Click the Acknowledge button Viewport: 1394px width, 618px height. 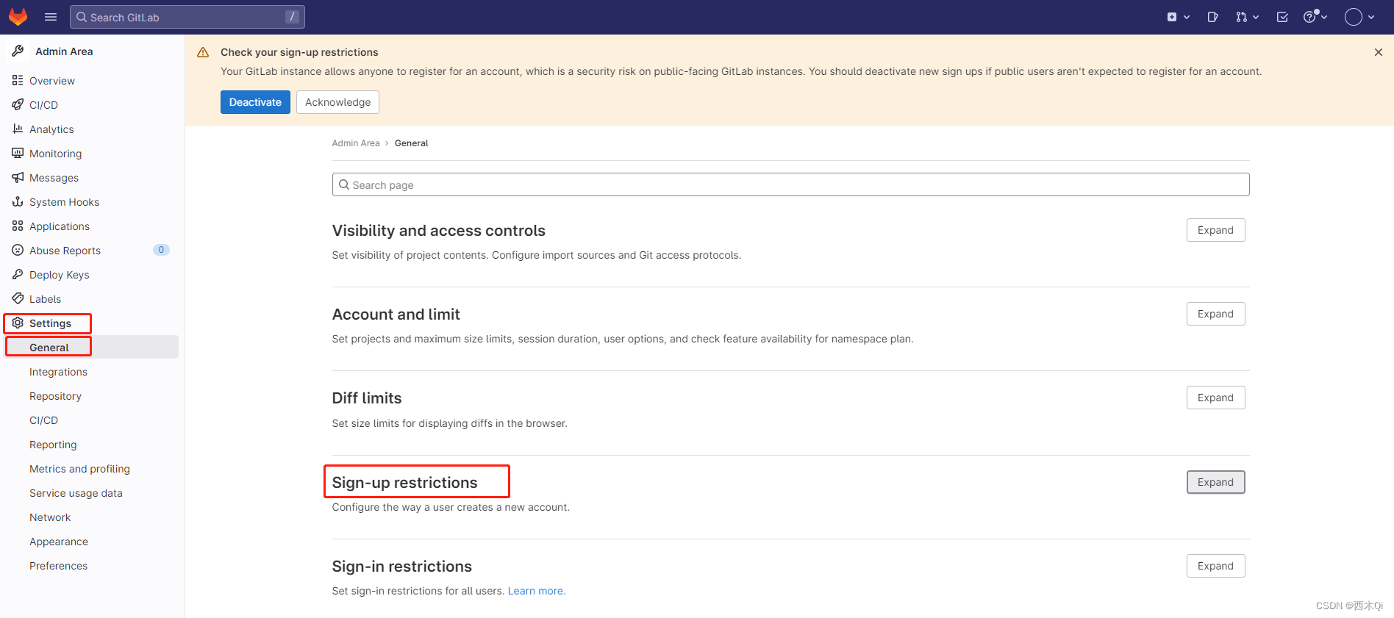[337, 102]
